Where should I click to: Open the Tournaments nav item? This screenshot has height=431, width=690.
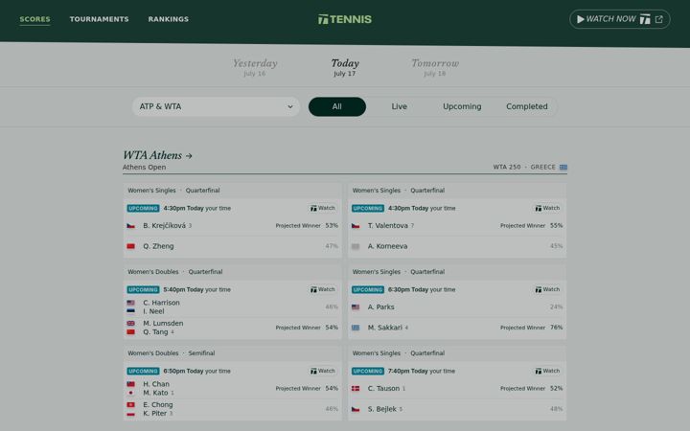(99, 19)
